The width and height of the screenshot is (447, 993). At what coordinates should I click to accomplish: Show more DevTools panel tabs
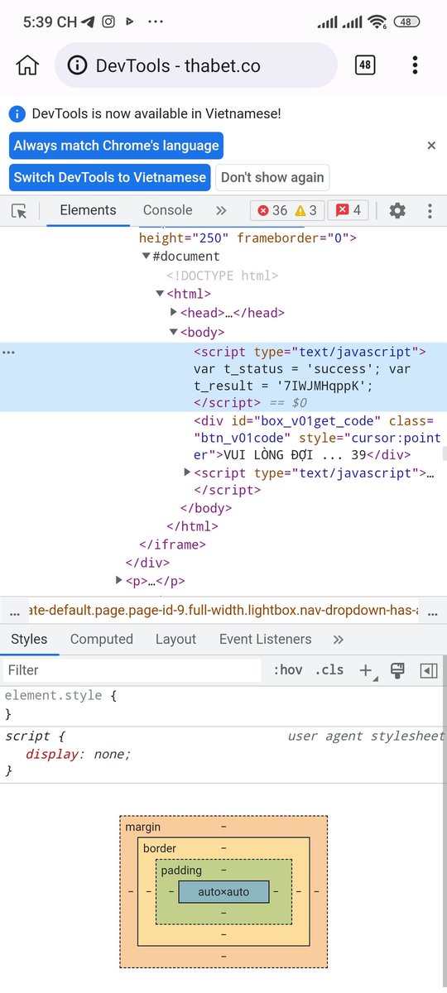pyautogui.click(x=221, y=211)
